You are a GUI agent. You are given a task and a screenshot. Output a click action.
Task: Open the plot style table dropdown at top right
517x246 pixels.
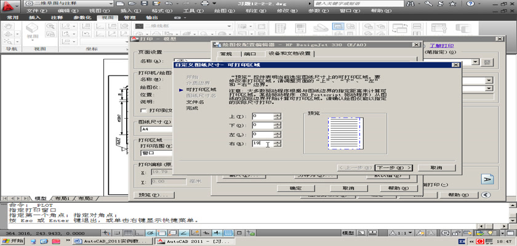coord(475,61)
